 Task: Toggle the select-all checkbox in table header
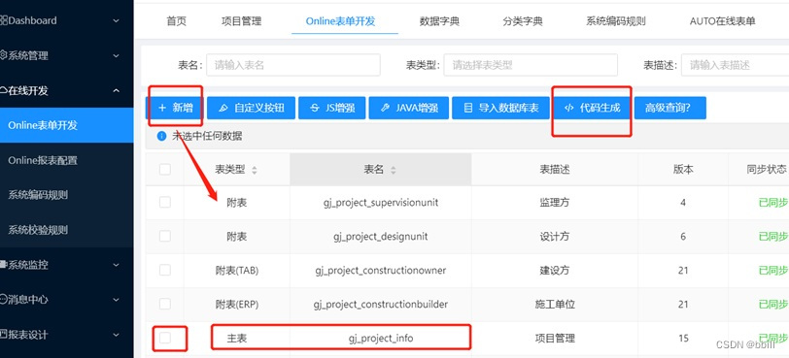click(x=165, y=170)
